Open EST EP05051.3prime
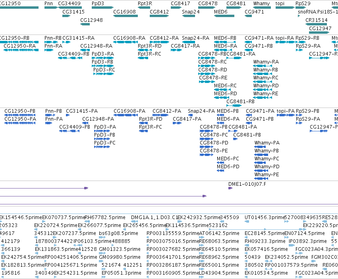338x279 pixels. 122,273
